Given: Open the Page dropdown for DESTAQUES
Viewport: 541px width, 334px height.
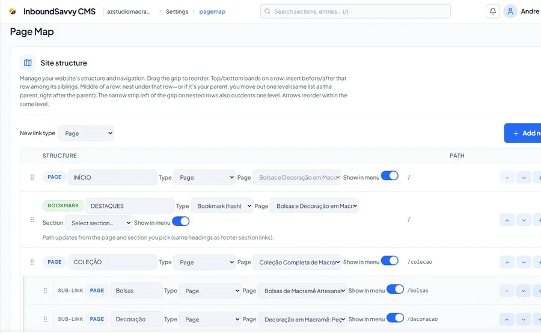Looking at the screenshot, I should (314, 206).
